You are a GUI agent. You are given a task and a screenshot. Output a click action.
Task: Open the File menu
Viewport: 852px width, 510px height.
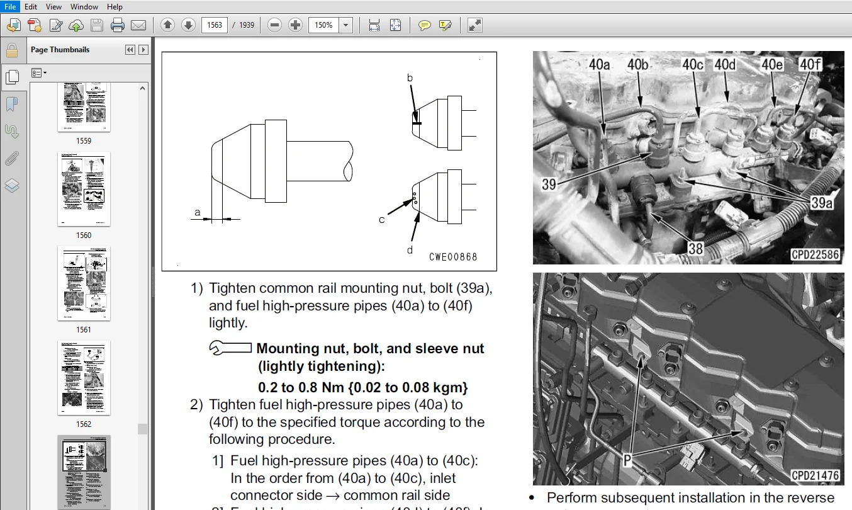[x=10, y=6]
